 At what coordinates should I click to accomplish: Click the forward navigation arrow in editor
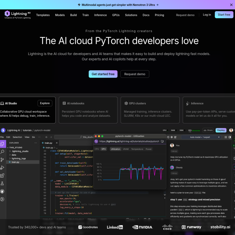point(51,137)
